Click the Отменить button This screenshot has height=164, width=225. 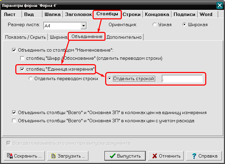(x=166, y=156)
